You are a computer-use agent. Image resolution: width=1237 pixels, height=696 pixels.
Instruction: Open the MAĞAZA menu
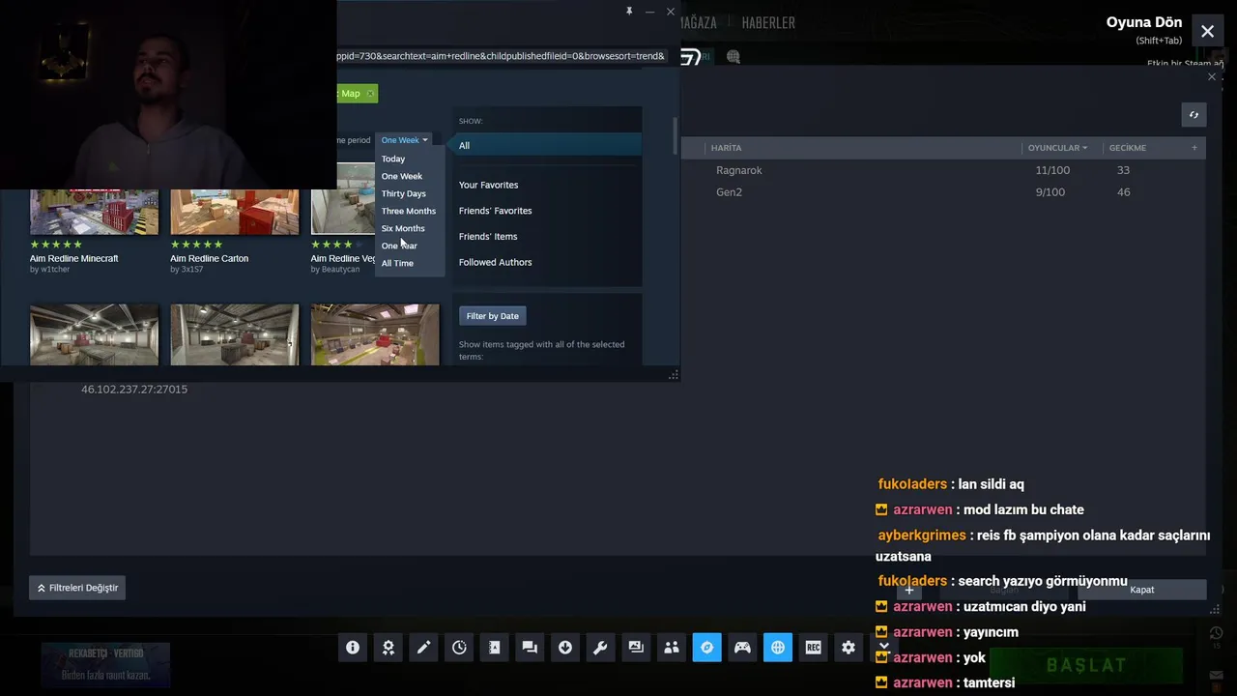pos(698,22)
